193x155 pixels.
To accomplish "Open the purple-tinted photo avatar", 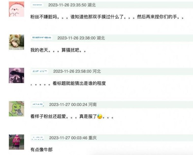I will (16, 75).
